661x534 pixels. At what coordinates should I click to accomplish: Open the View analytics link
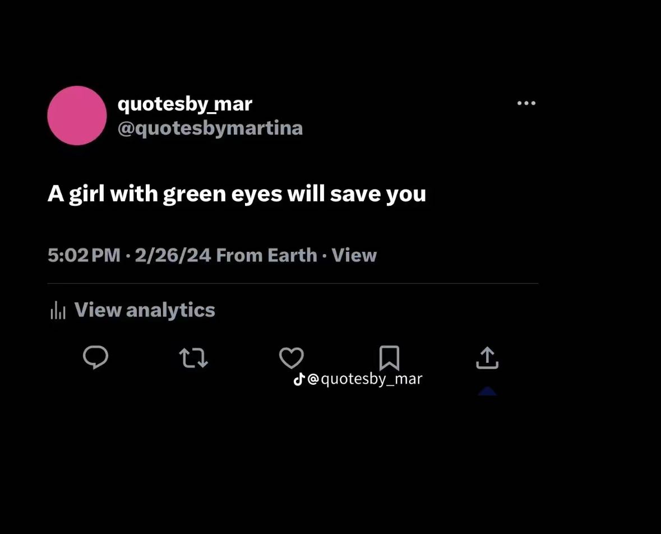pos(145,310)
